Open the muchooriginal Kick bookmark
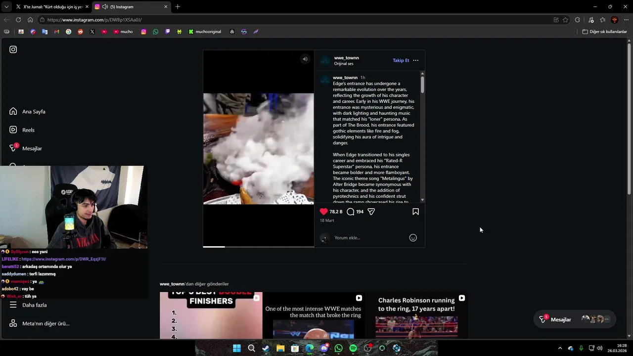 click(x=205, y=32)
